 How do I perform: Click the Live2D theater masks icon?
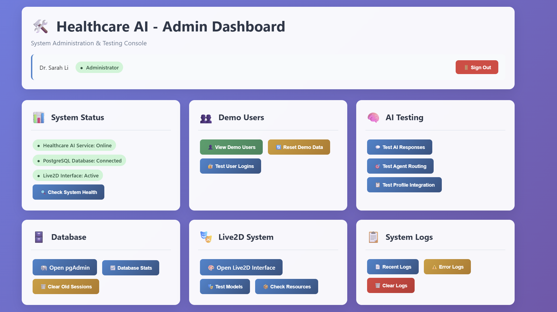point(206,237)
